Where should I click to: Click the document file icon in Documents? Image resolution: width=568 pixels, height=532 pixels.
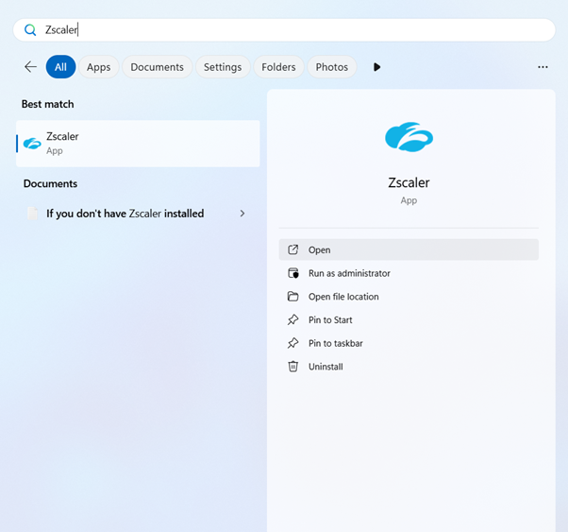[33, 214]
